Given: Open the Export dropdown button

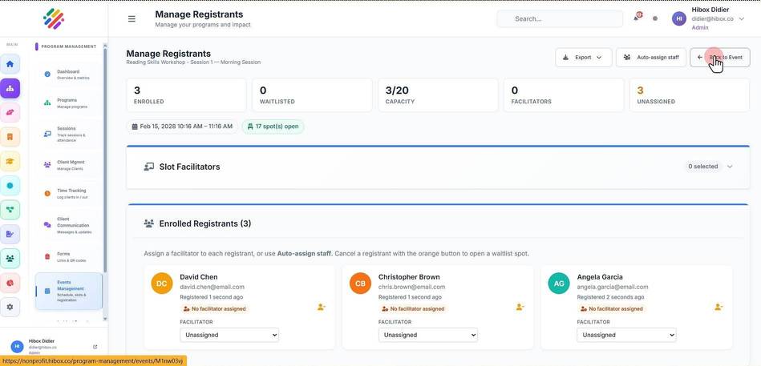Looking at the screenshot, I should (x=583, y=57).
